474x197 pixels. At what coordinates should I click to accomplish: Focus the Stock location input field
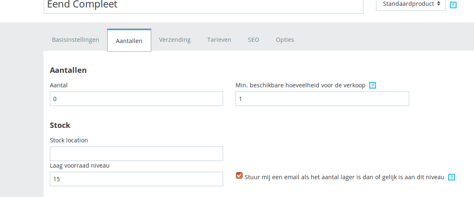[x=136, y=154]
